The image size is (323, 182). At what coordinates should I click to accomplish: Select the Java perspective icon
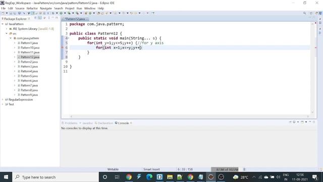tap(320, 13)
